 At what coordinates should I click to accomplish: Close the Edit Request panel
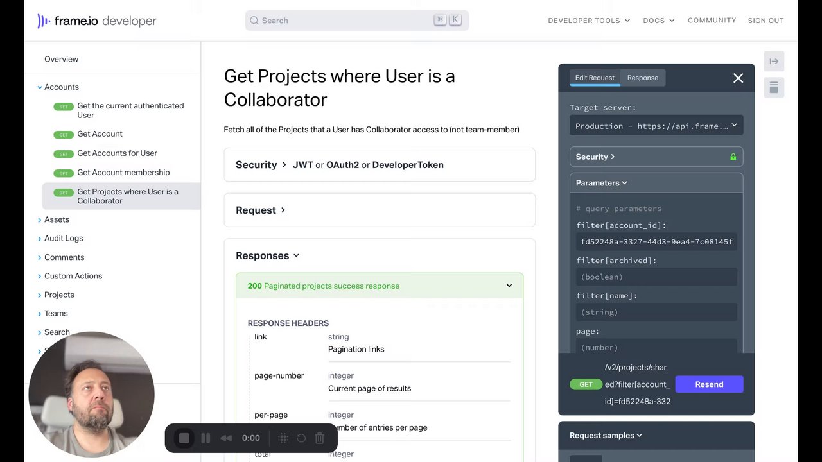point(738,78)
